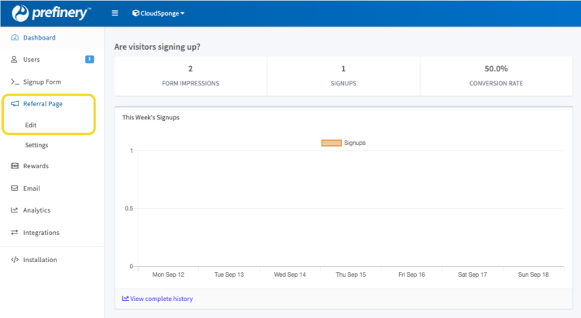The height and width of the screenshot is (318, 581).
Task: Click the Rewards ticket icon
Action: pyautogui.click(x=15, y=166)
